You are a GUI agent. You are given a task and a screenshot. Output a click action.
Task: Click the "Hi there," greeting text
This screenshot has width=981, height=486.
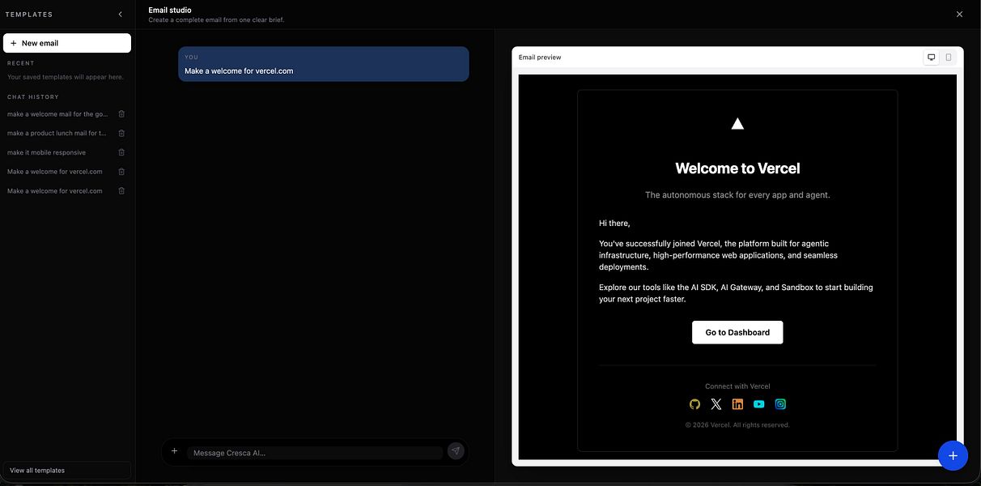(614, 223)
